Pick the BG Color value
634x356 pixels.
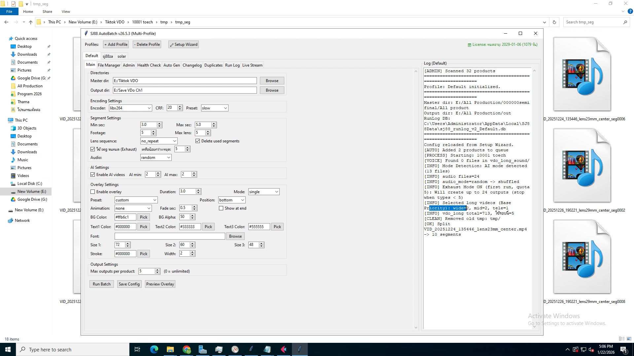pyautogui.click(x=144, y=217)
